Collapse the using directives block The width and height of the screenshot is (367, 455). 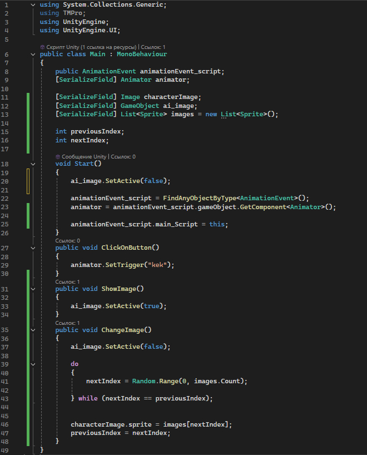tap(34, 4)
